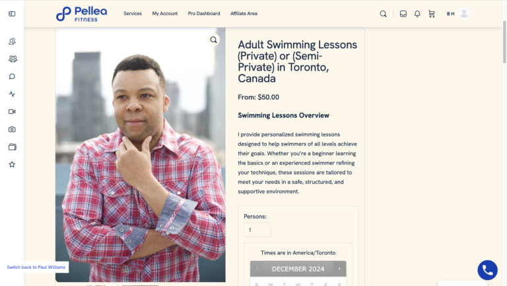
Task: Open the inbox messages icon
Action: 403,14
